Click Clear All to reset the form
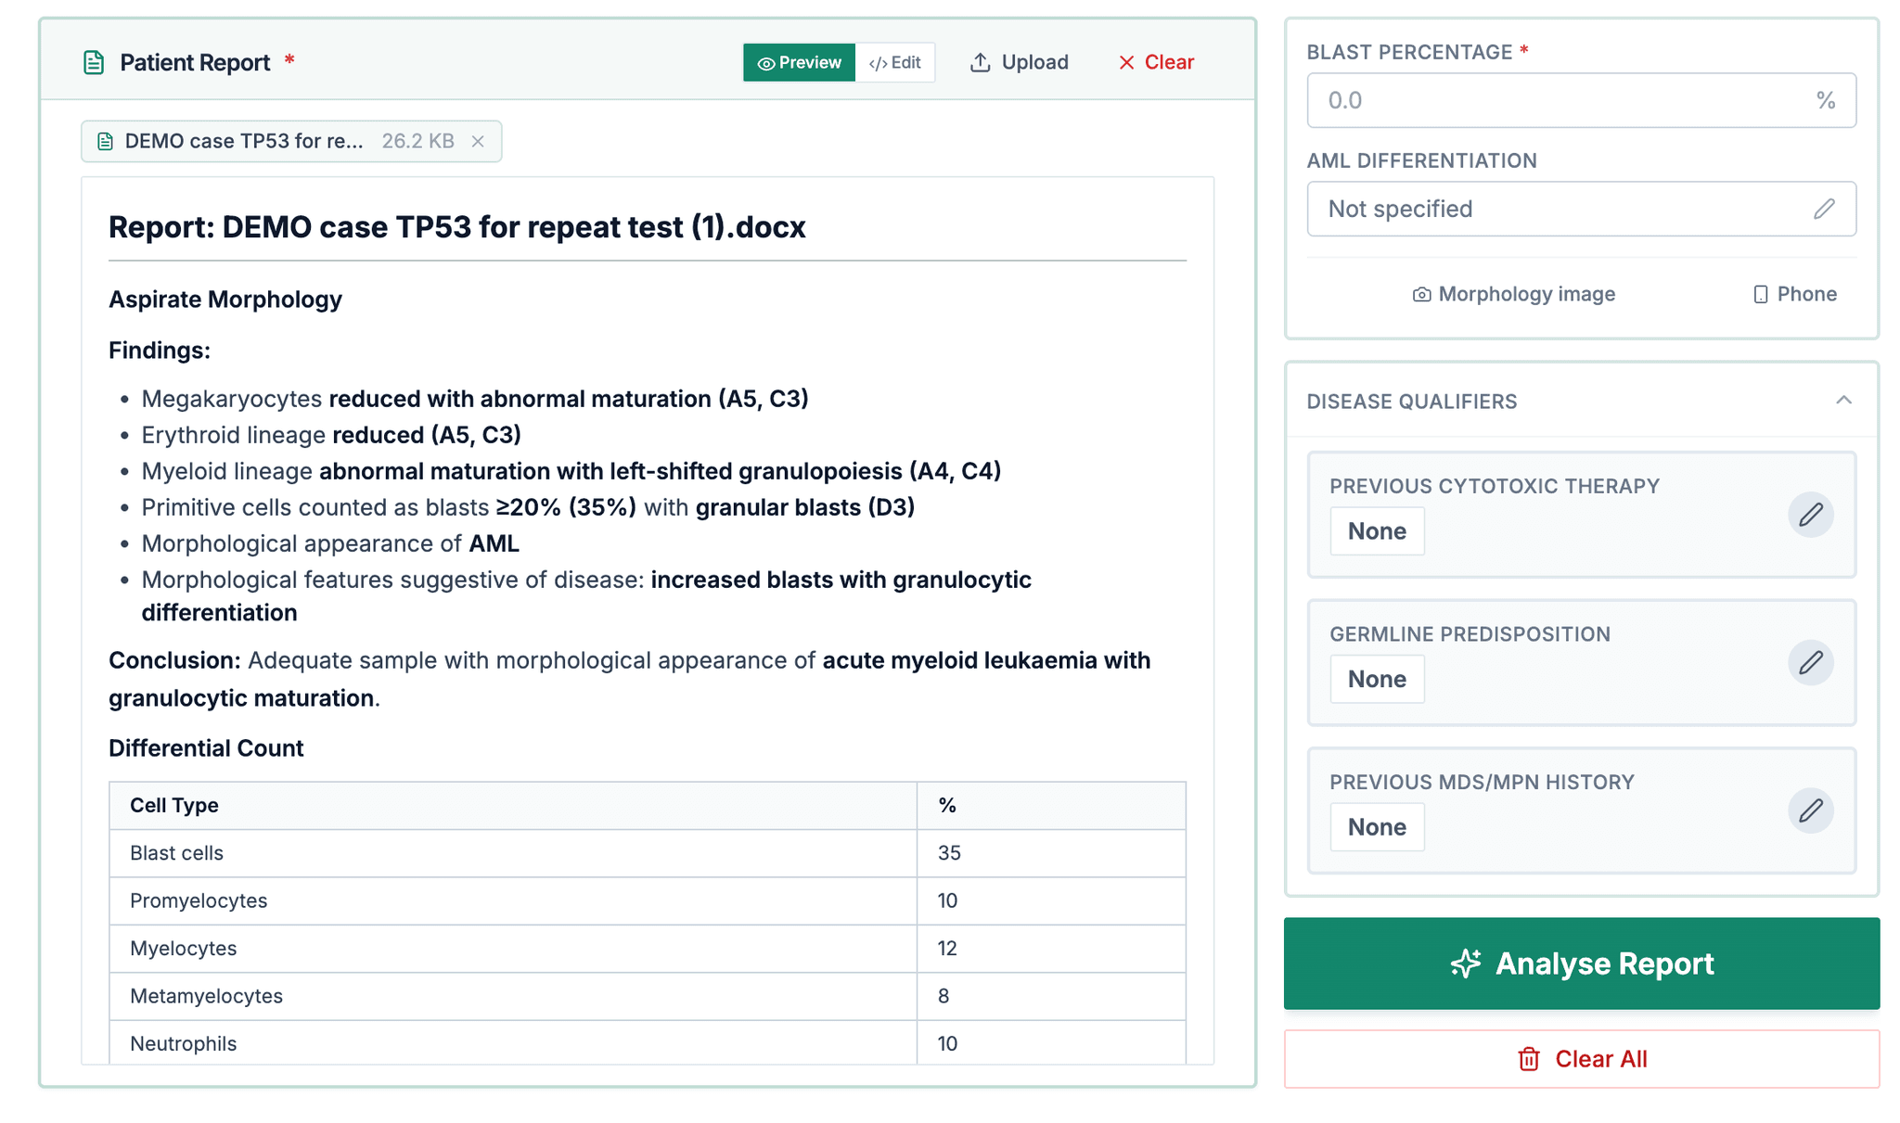 point(1582,1058)
